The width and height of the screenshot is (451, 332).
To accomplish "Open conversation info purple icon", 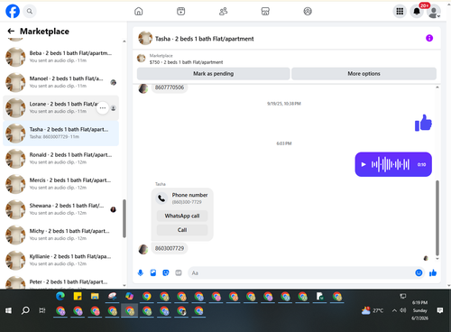I will 429,38.
